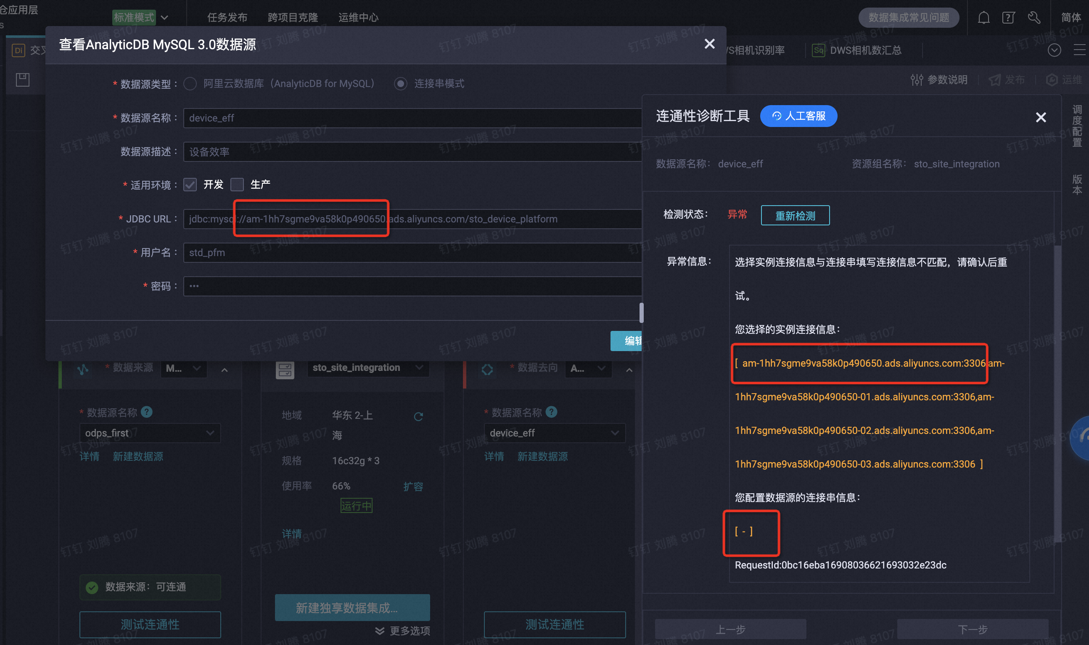Open the help question mark icon
This screenshot has height=645, width=1089.
[x=1008, y=18]
